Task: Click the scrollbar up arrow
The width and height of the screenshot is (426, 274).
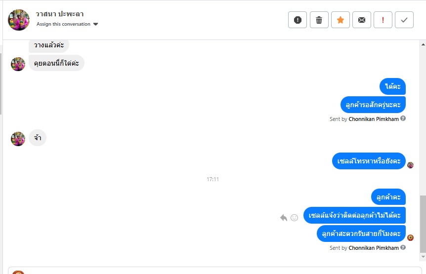Action: [422, 44]
